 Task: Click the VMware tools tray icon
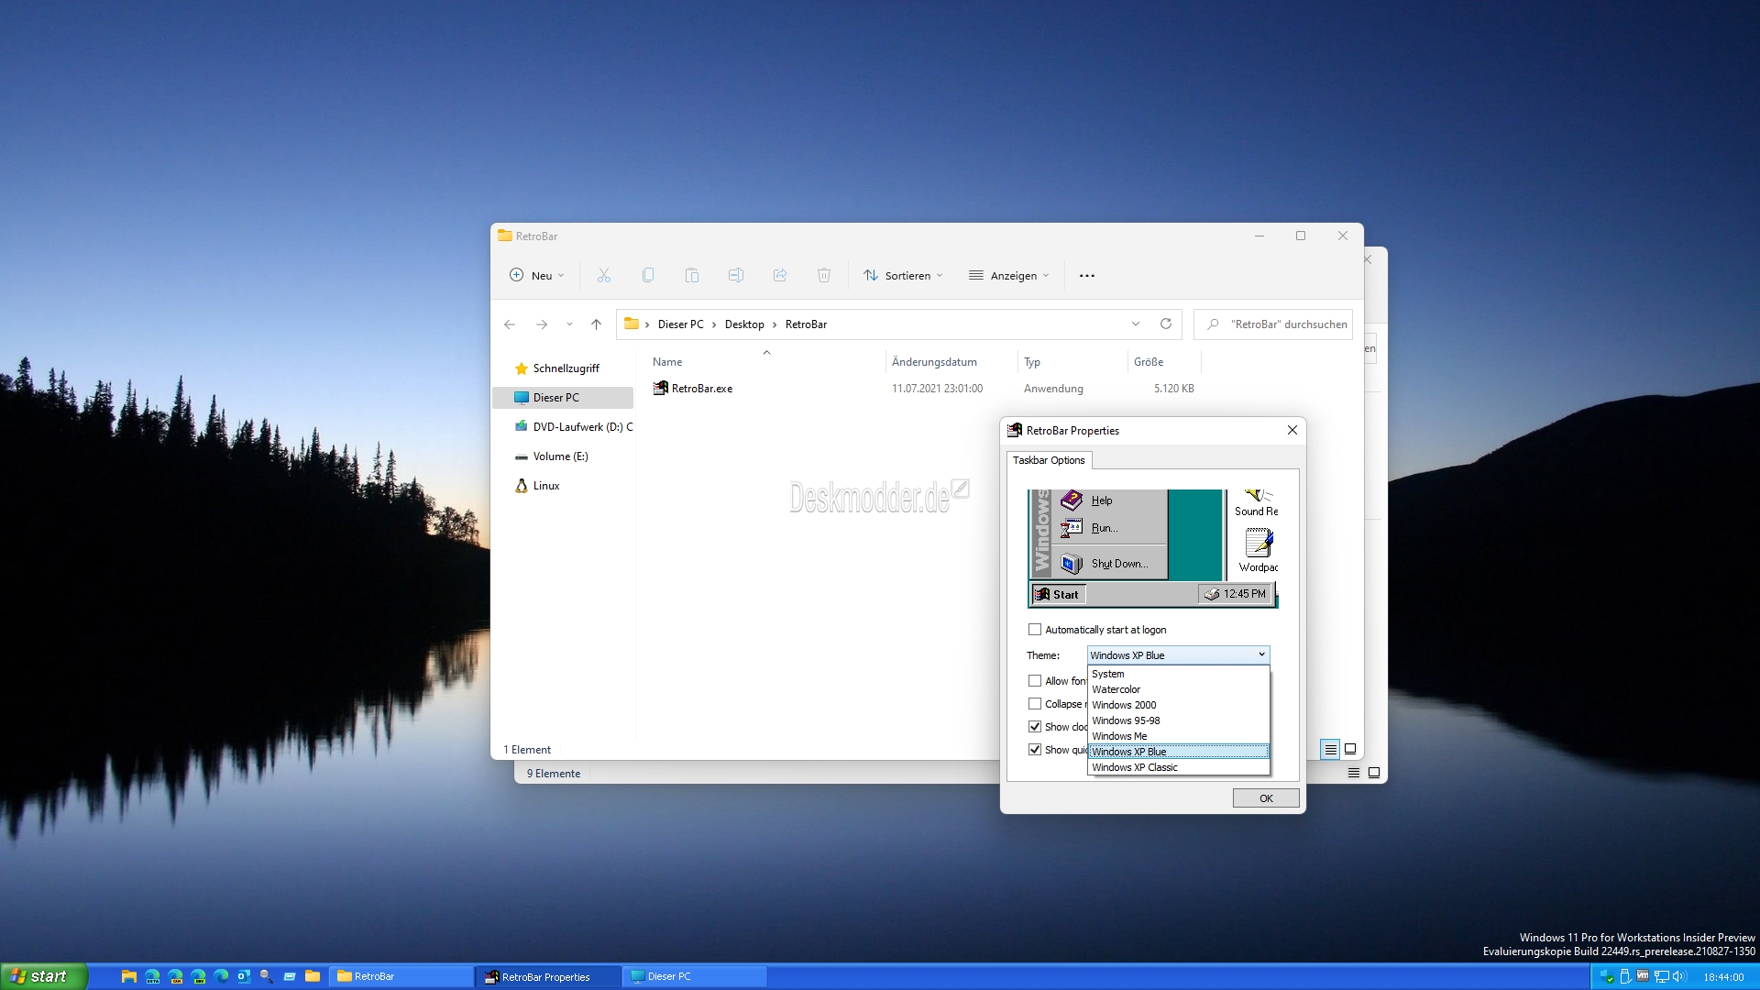tap(1643, 975)
